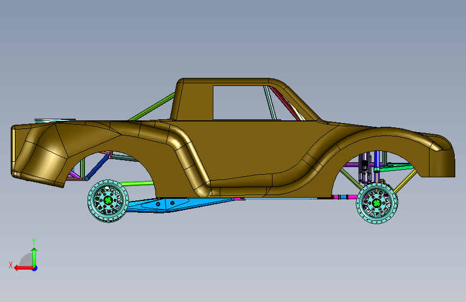Click the Y label on the axis triad
Viewport: 466px width, 302px height.
pos(34,242)
